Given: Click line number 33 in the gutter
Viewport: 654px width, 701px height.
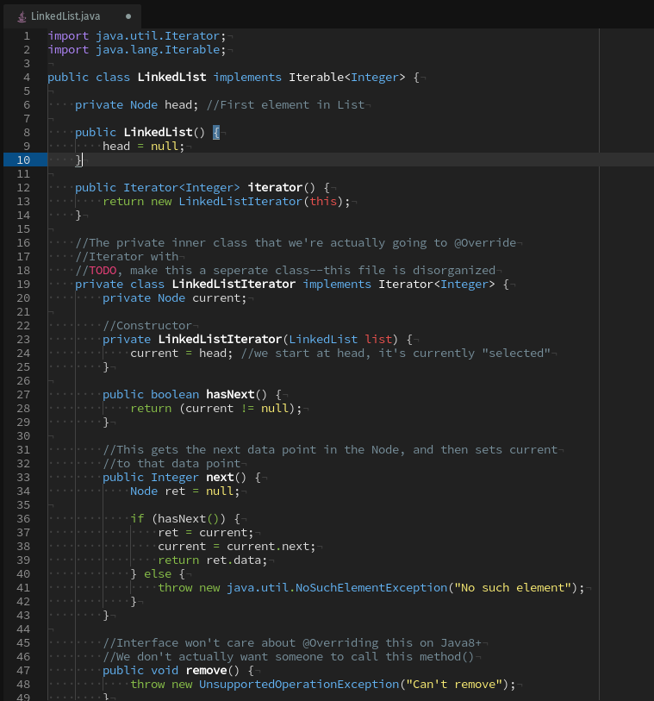Looking at the screenshot, I should click(x=23, y=478).
